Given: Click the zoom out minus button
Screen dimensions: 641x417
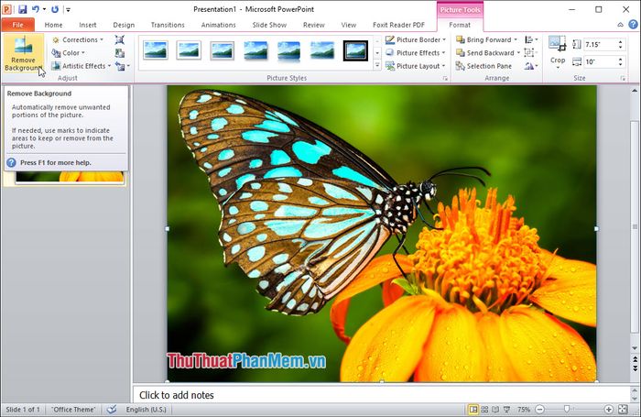Looking at the screenshot, I should point(539,410).
